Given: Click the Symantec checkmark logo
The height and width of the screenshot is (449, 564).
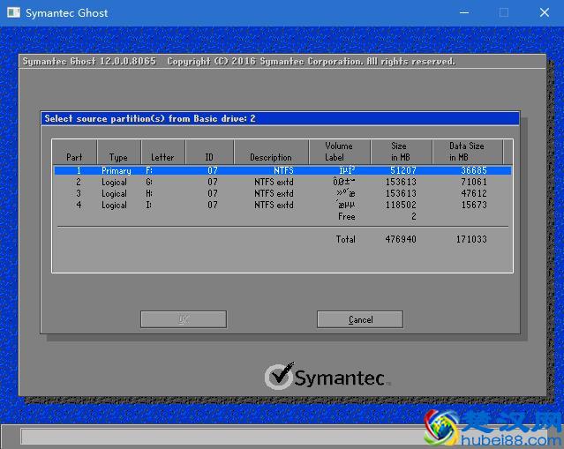Looking at the screenshot, I should pos(279,377).
